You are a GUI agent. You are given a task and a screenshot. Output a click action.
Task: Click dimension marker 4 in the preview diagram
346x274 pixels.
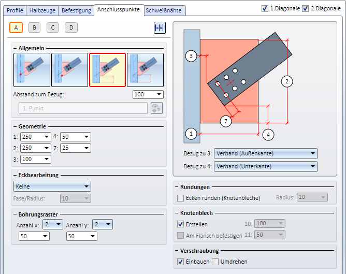pos(268,135)
